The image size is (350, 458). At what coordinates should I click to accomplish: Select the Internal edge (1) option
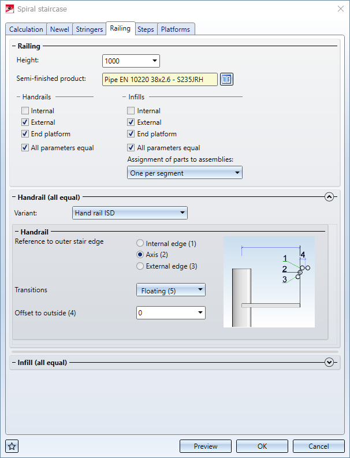click(x=140, y=243)
